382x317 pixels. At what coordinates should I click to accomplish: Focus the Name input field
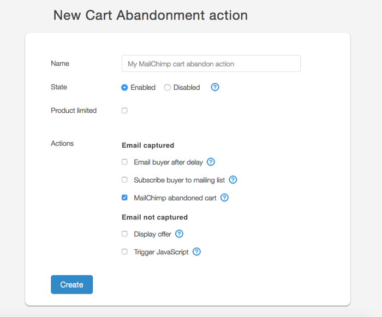click(211, 64)
